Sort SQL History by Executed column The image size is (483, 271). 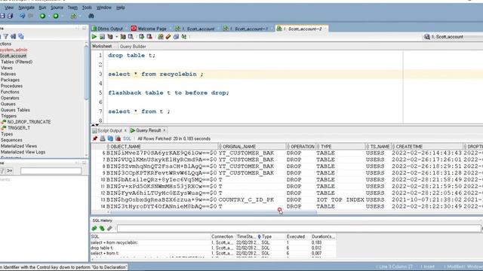click(x=296, y=236)
